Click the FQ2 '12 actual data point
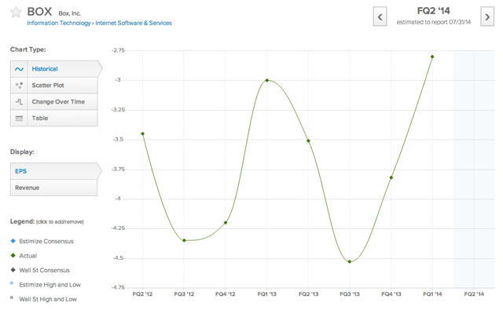503x310 pixels. tap(143, 134)
